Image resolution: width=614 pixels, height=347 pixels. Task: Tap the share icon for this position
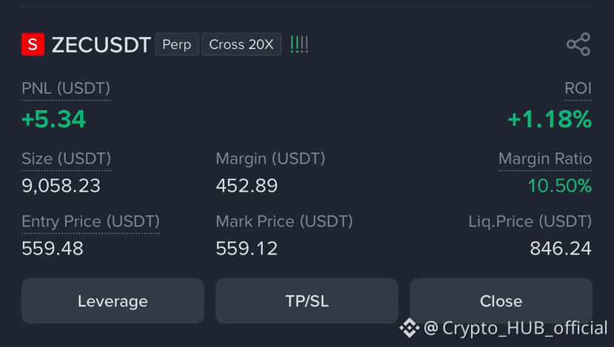[x=578, y=44]
